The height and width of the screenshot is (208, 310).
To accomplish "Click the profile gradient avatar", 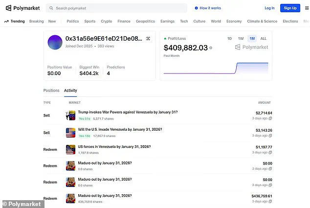I will click(55, 42).
